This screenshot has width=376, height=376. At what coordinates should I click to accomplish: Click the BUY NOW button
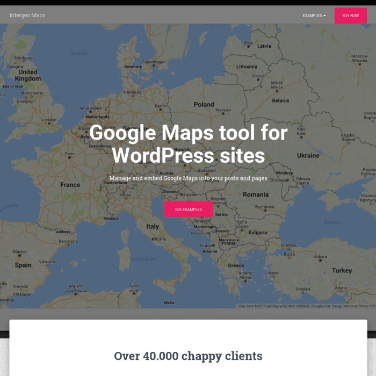coord(351,16)
